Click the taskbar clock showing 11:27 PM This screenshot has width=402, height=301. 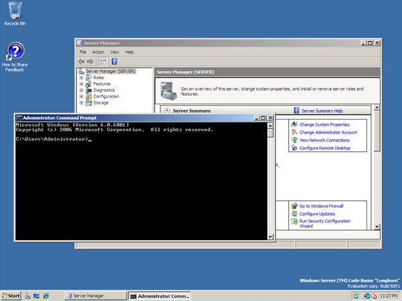pos(389,296)
